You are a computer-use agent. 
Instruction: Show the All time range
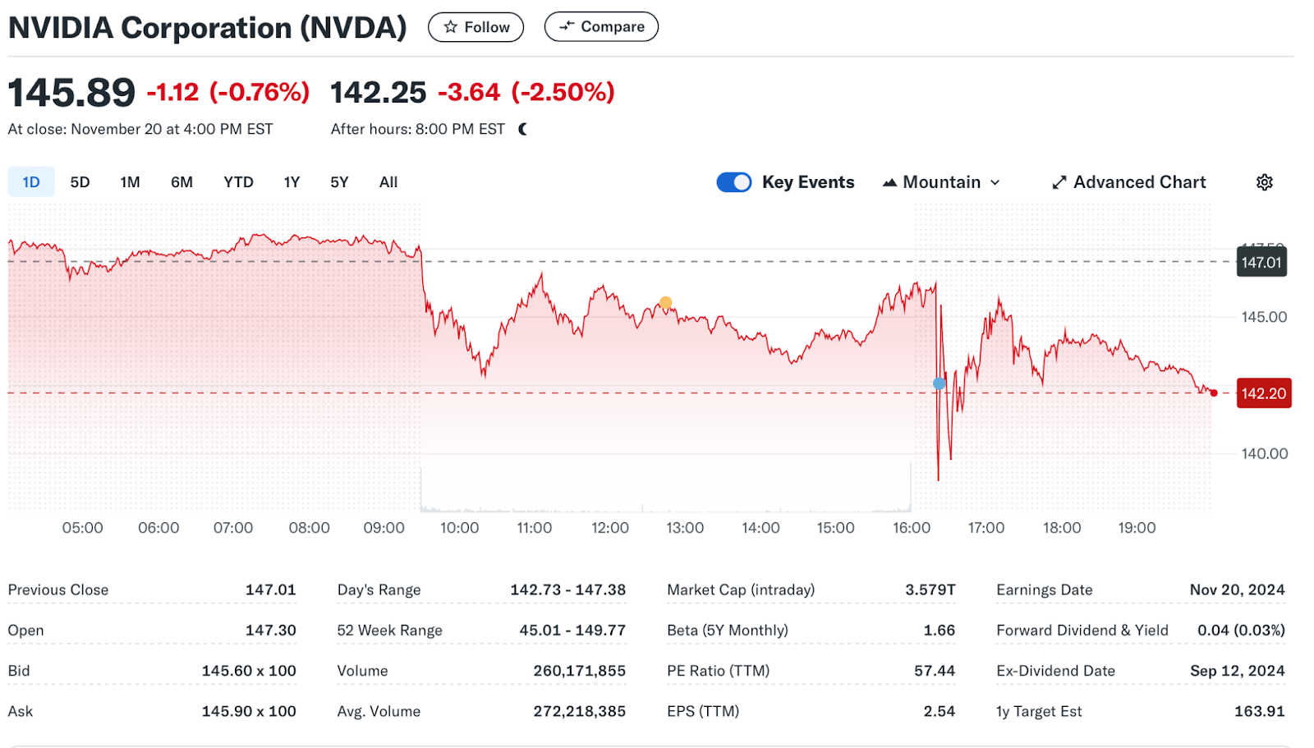coord(388,182)
